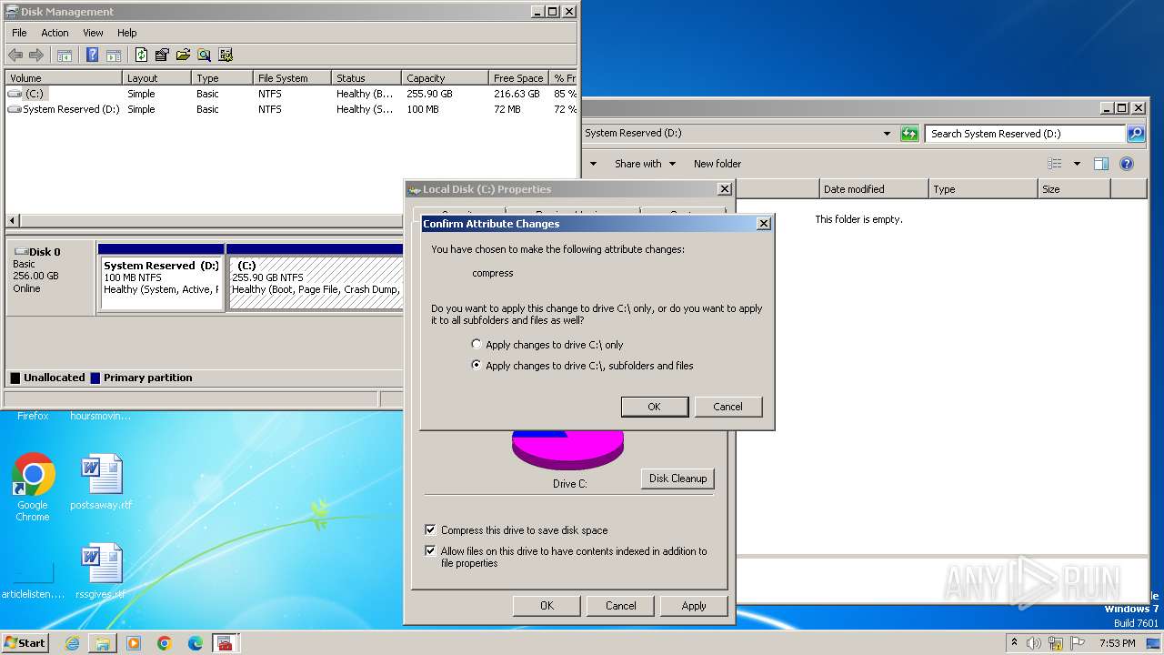Toggle the preview pane icon in Explorer
The height and width of the screenshot is (655, 1164).
(1101, 164)
